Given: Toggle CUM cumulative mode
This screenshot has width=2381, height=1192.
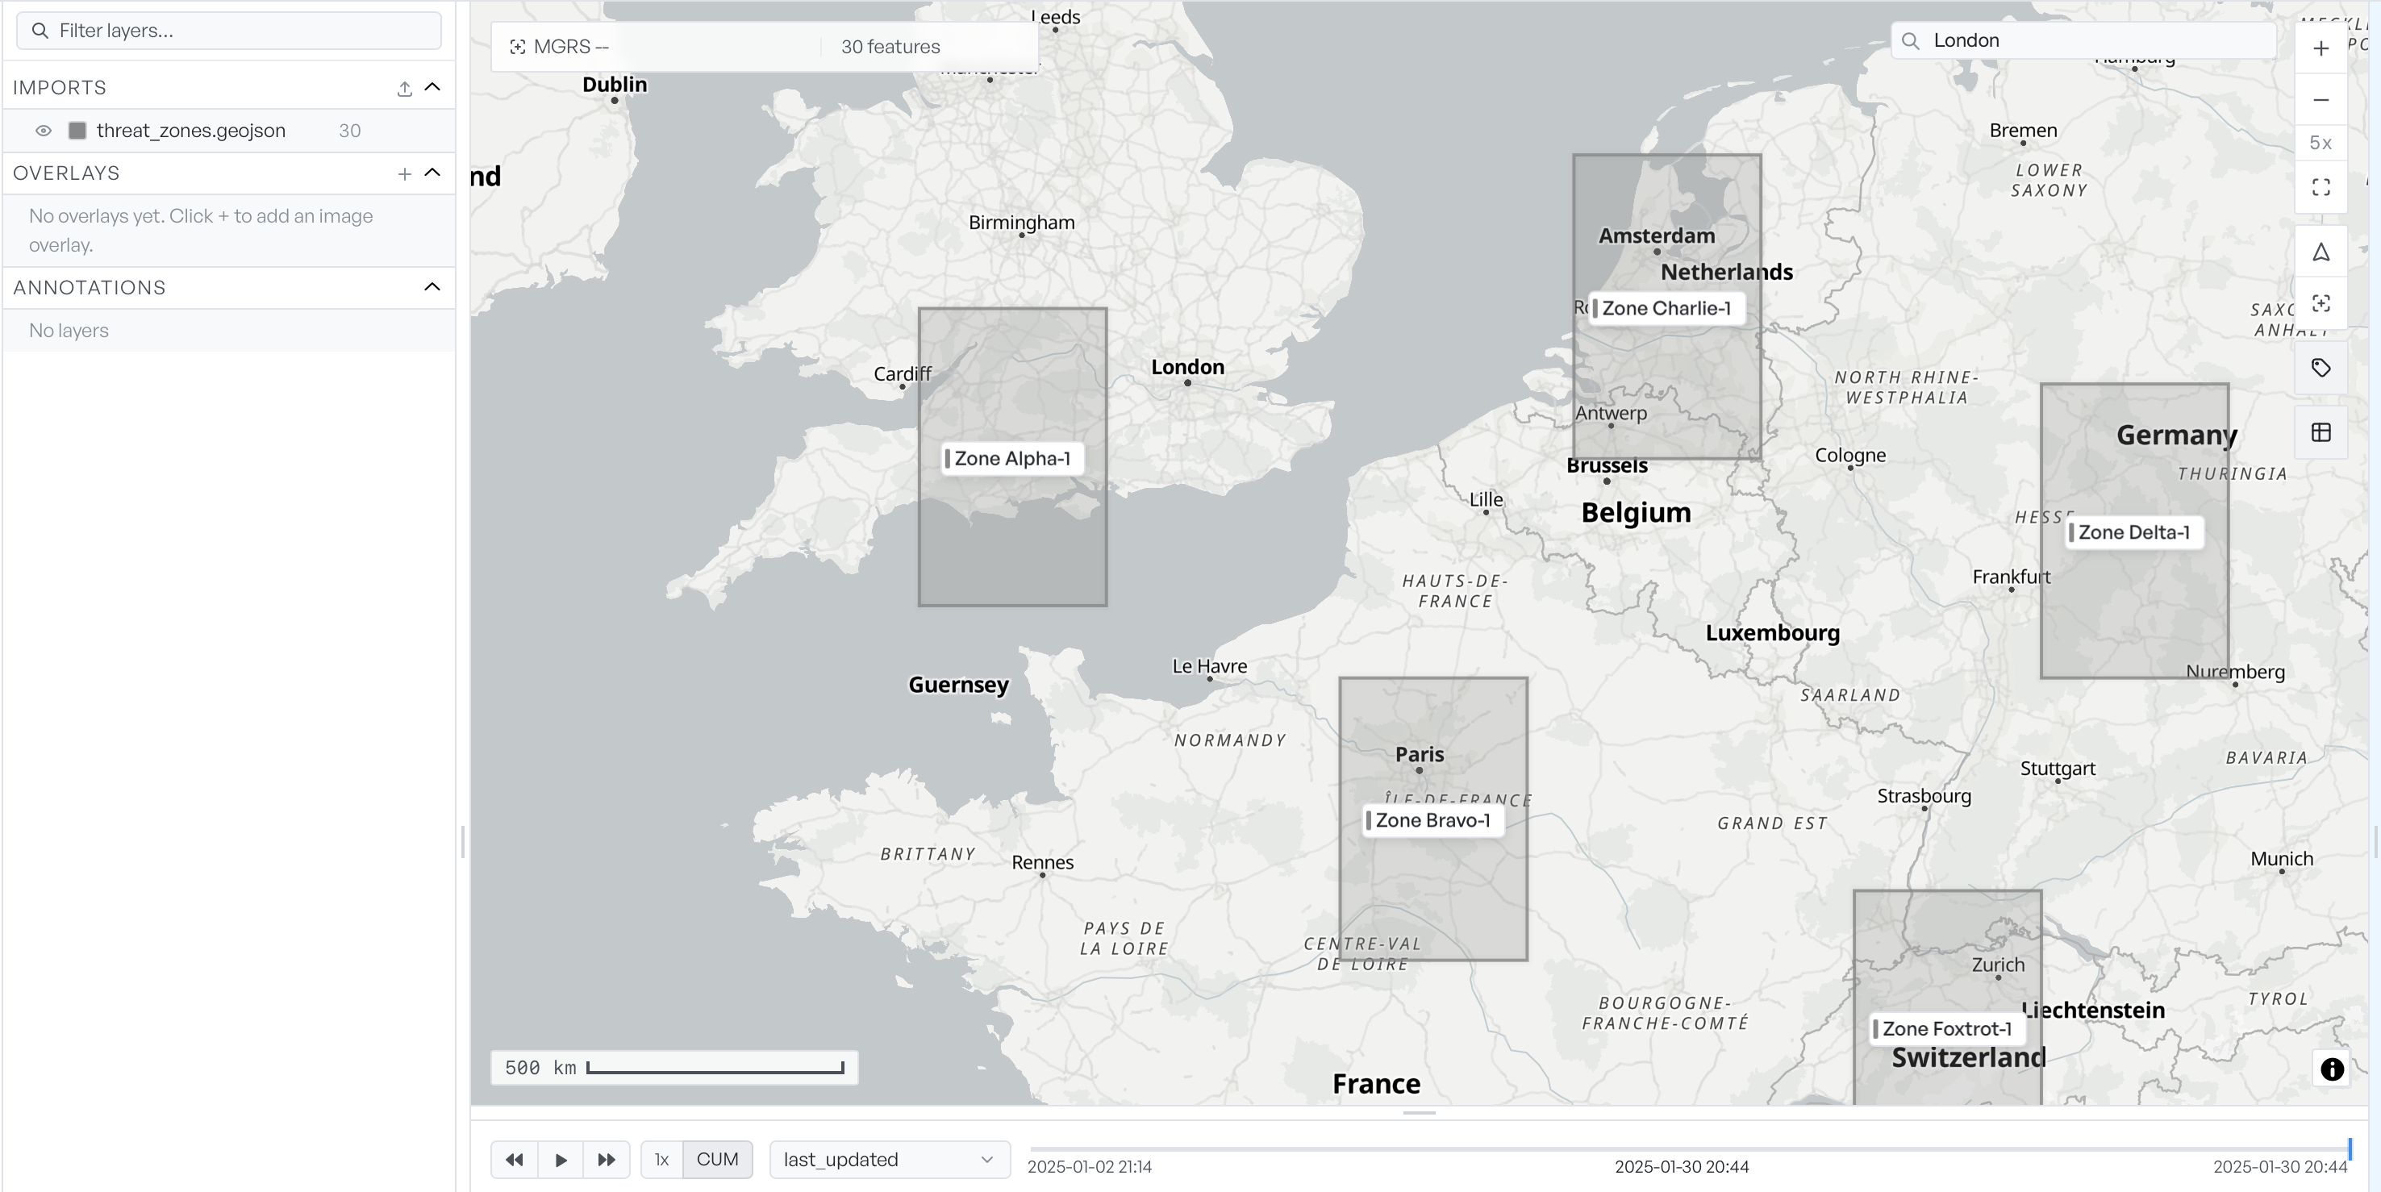Looking at the screenshot, I should (x=717, y=1160).
